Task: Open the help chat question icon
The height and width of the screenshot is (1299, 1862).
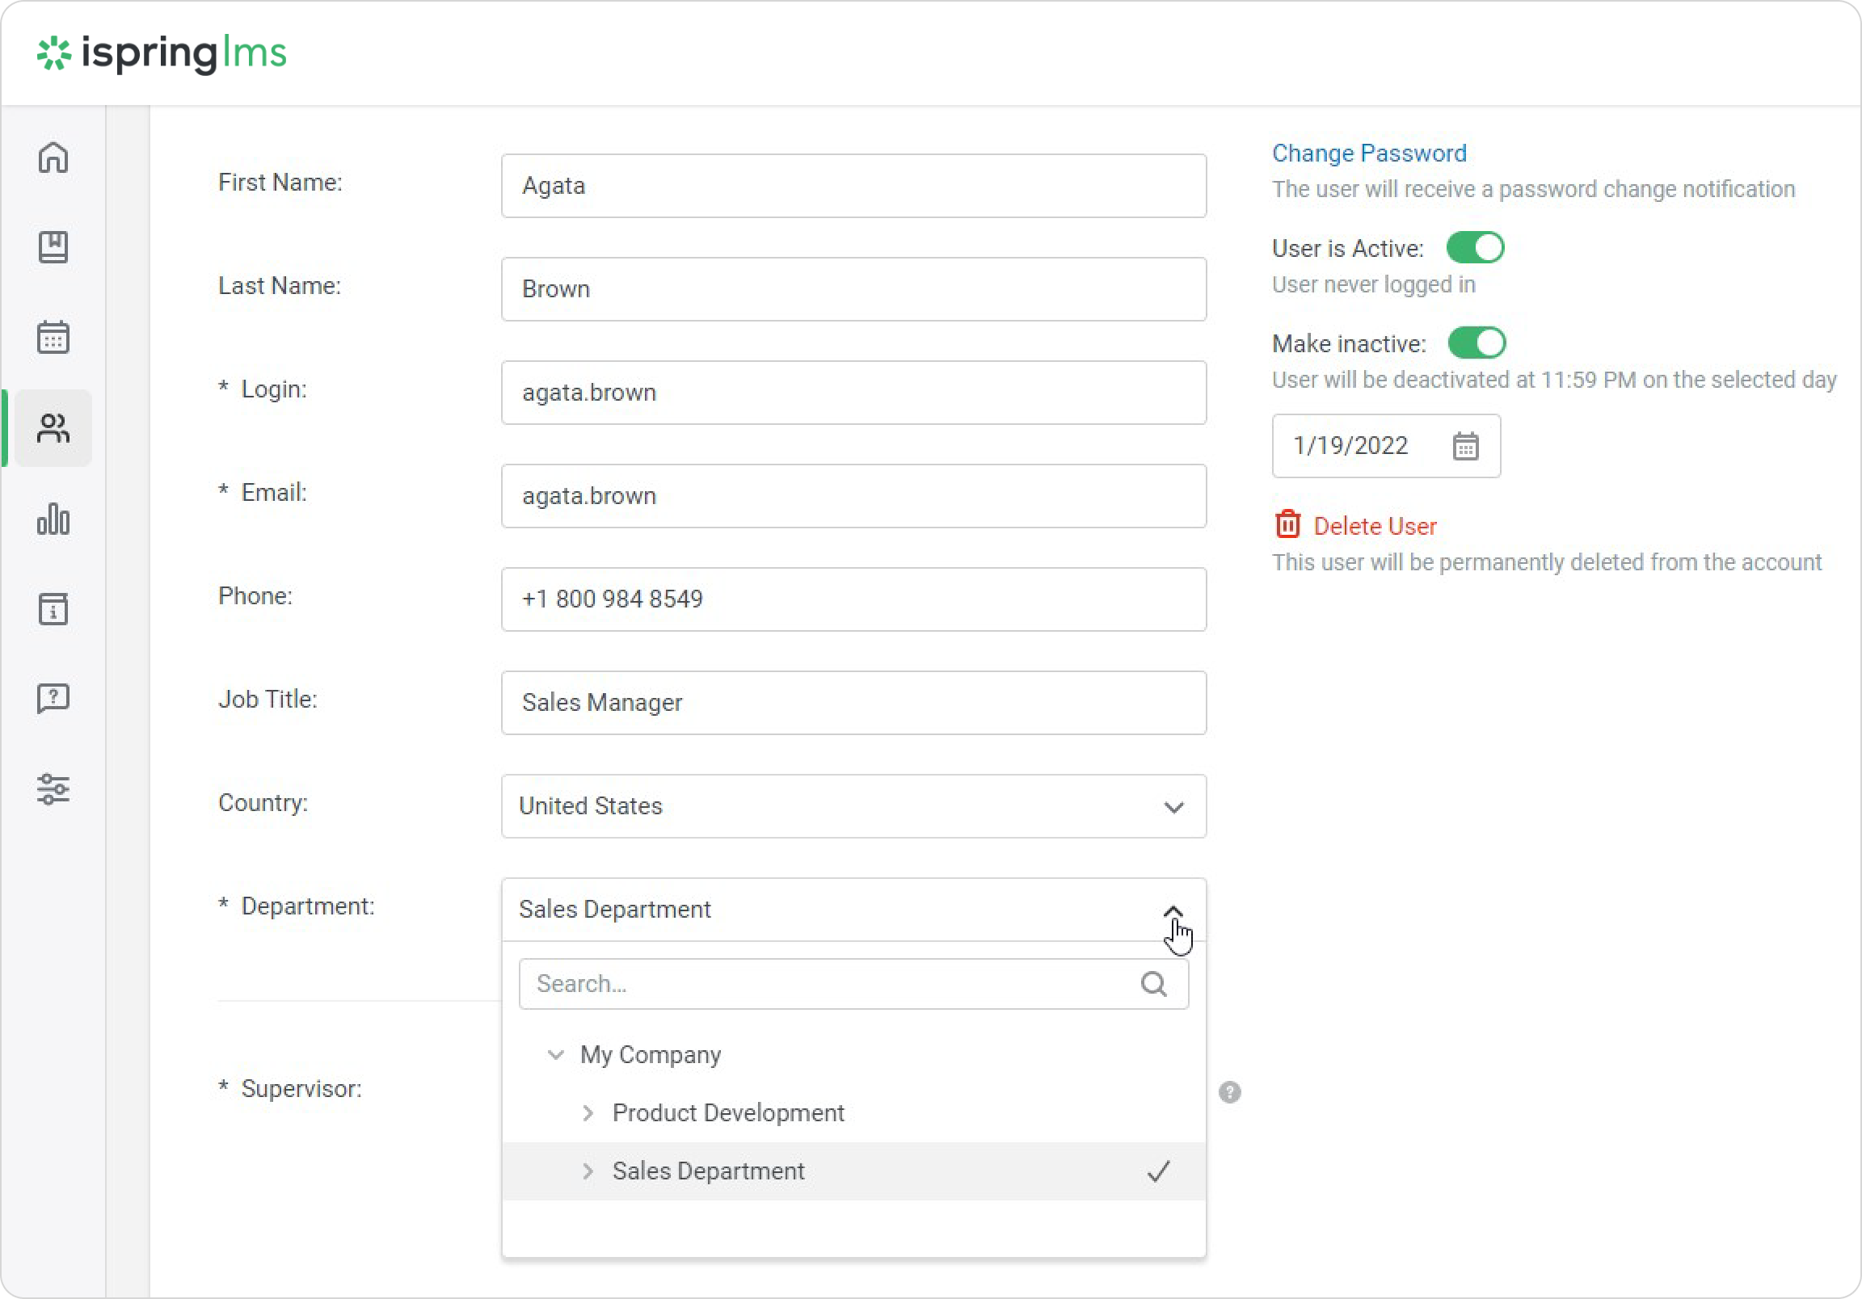Action: point(53,697)
